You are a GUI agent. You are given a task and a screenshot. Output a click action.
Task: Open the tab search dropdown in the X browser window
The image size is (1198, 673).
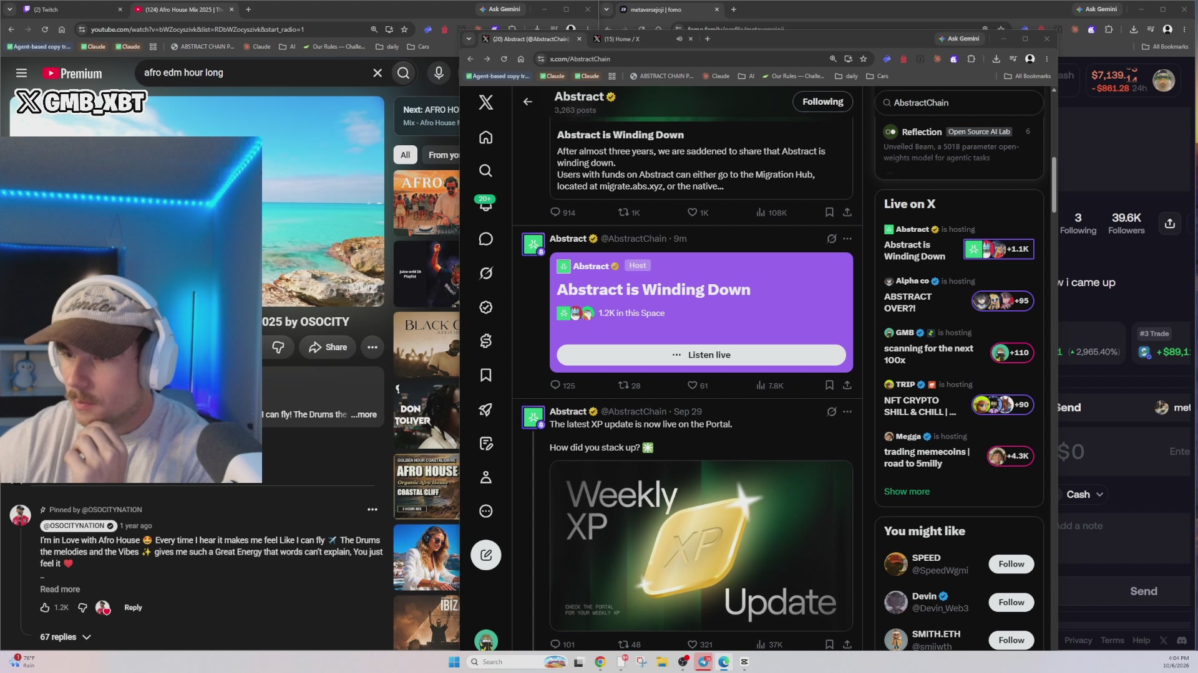469,39
